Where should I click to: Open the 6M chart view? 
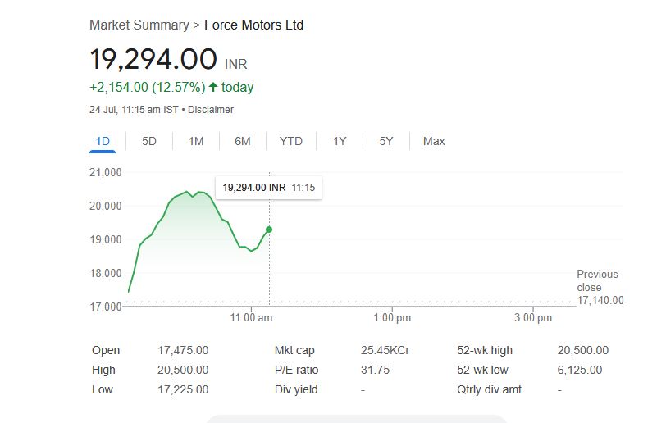[x=243, y=141]
